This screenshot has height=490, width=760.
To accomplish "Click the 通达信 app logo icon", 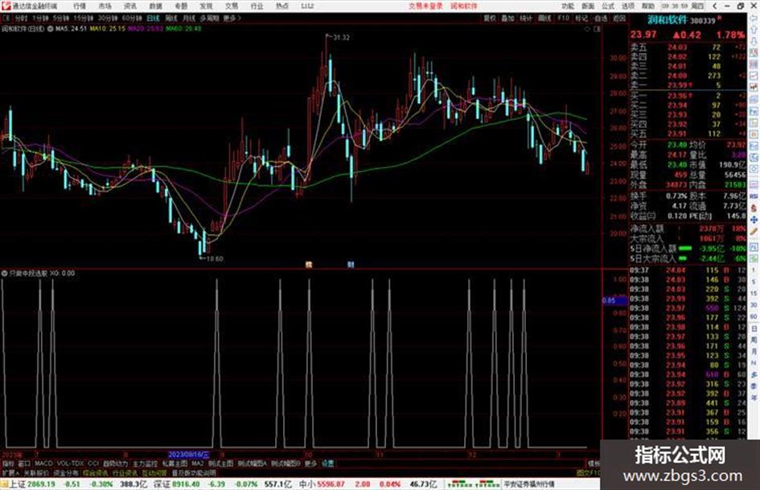I will (x=6, y=6).
